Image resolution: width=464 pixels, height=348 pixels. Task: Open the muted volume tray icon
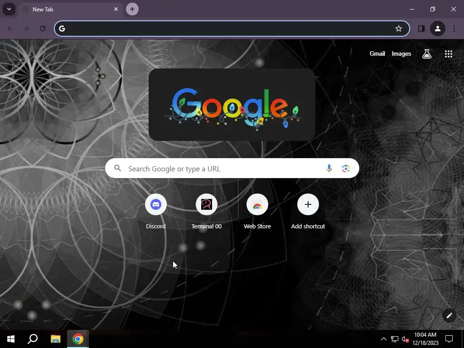405,339
